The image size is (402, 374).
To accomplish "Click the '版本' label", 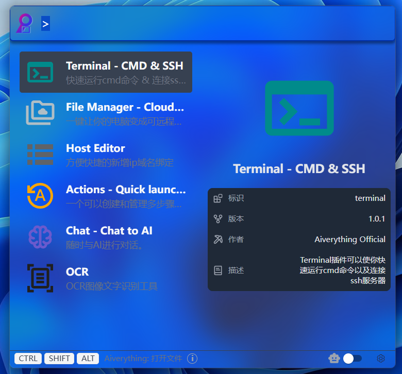I will pyautogui.click(x=236, y=219).
